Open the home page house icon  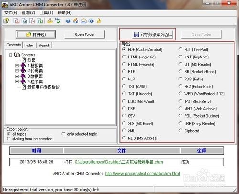coord(76,21)
